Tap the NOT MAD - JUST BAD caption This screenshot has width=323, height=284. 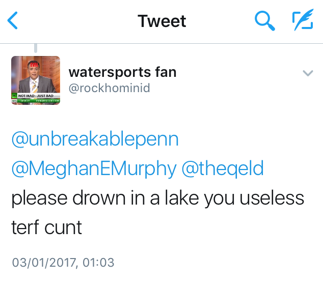click(x=36, y=96)
